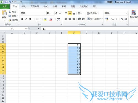Click the text orientation icon
Image resolution: width=138 pixels, height=103 pixels.
[x=79, y=13]
